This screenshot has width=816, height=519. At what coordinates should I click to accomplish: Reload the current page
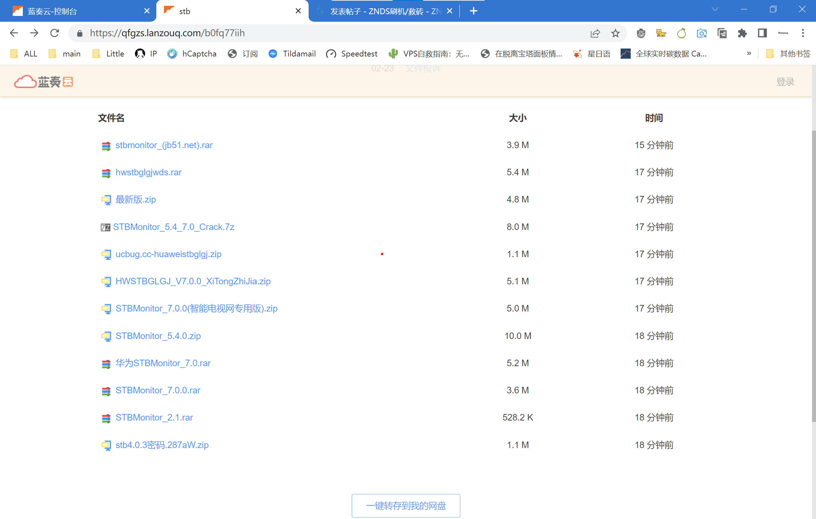(x=55, y=33)
